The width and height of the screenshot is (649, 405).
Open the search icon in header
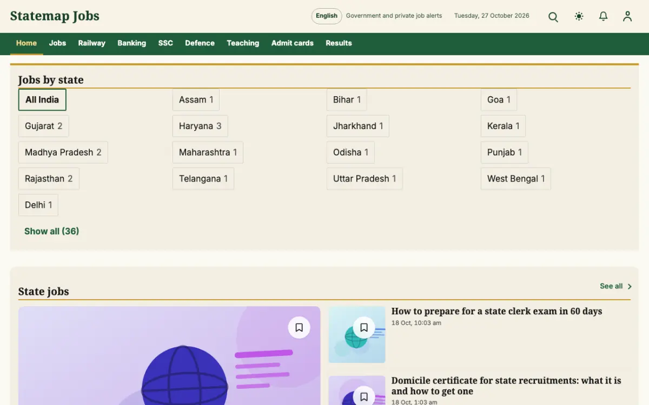pyautogui.click(x=553, y=17)
